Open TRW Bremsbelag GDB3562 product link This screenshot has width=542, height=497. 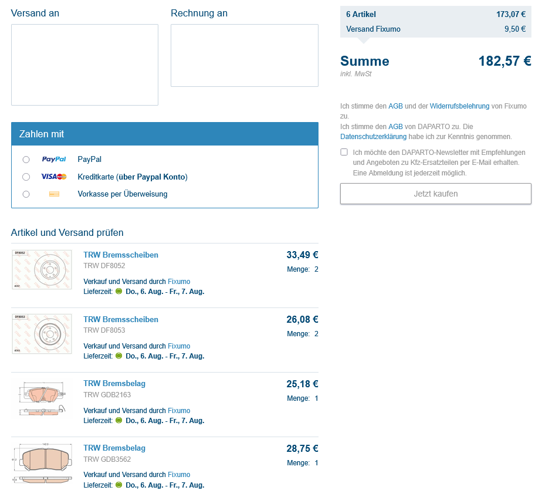point(114,448)
